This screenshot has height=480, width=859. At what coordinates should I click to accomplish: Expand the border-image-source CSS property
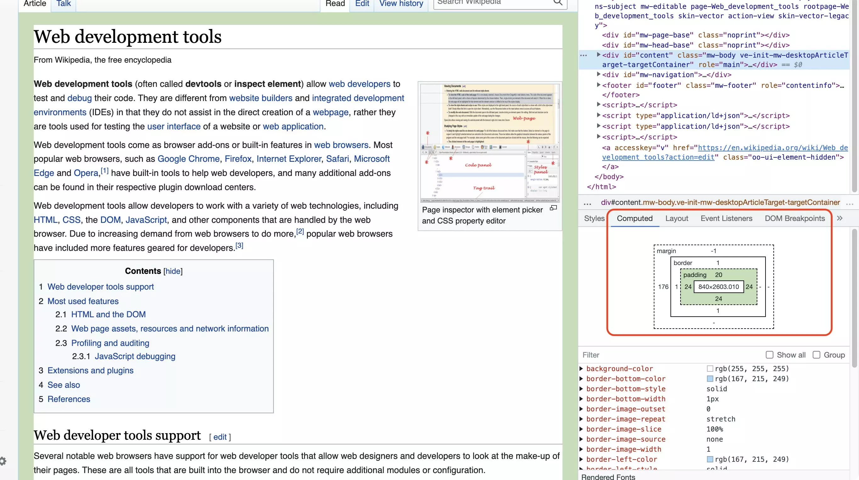pyautogui.click(x=582, y=439)
